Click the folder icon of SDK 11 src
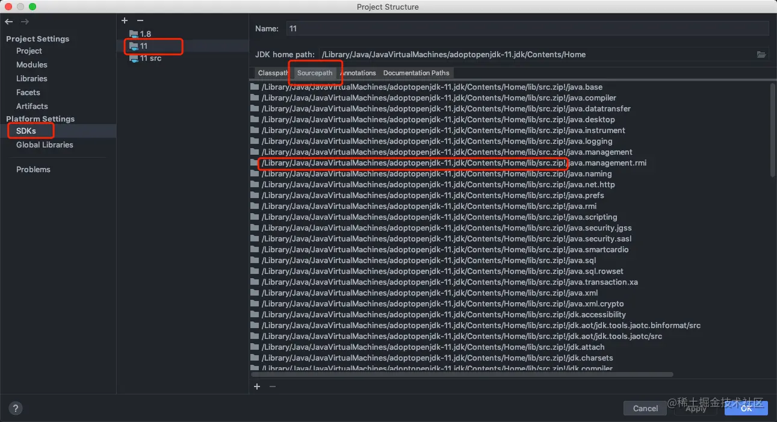Viewport: 777px width, 422px height. pyautogui.click(x=134, y=58)
